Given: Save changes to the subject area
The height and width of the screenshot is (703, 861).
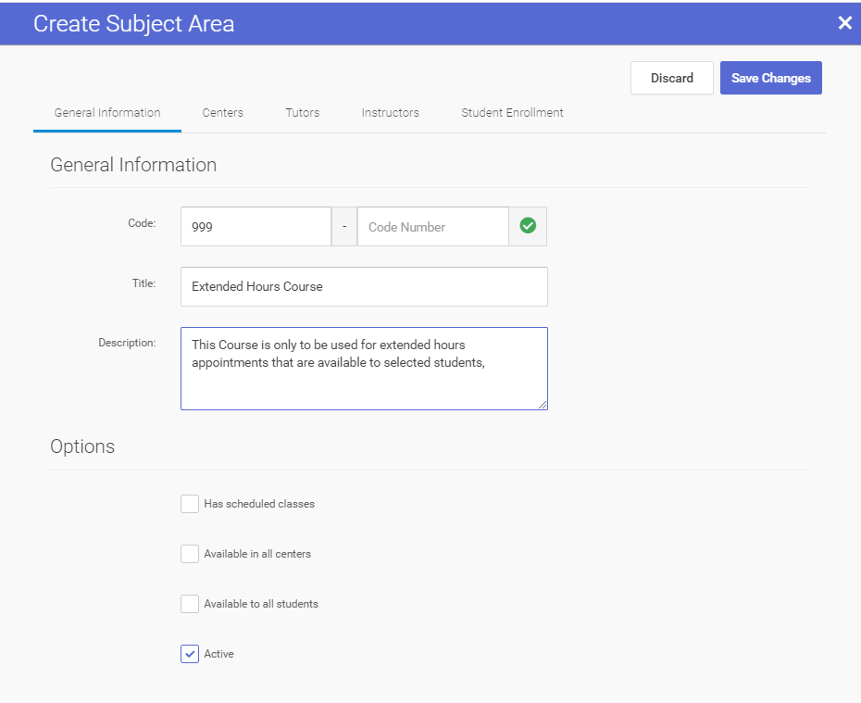Looking at the screenshot, I should click(770, 78).
